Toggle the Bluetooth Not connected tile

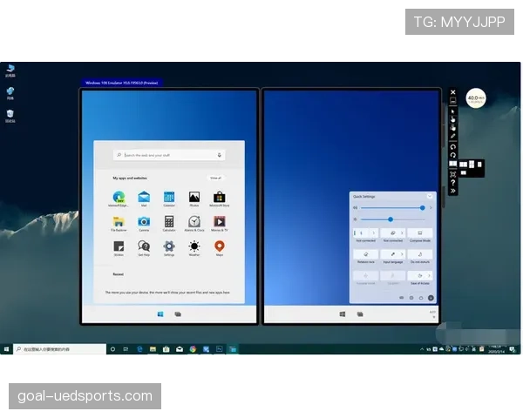[x=361, y=233]
